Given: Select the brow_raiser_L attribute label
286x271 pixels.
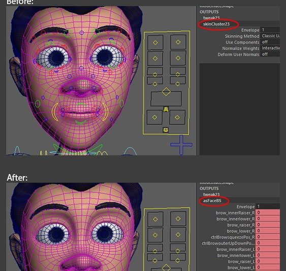Looking at the screenshot, I should tap(241, 262).
